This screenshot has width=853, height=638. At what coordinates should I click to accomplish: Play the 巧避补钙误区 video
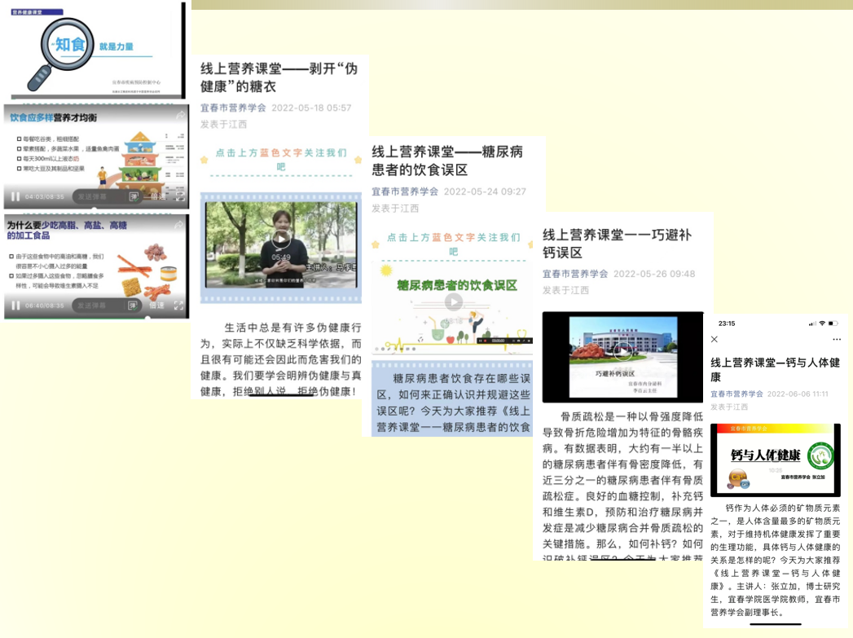pos(622,351)
